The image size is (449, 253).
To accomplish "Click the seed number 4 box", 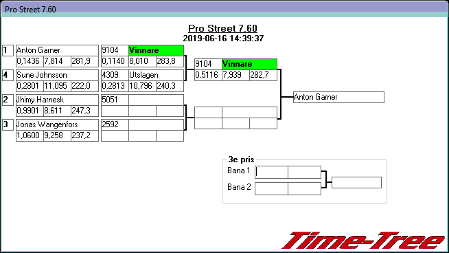I will (x=8, y=75).
